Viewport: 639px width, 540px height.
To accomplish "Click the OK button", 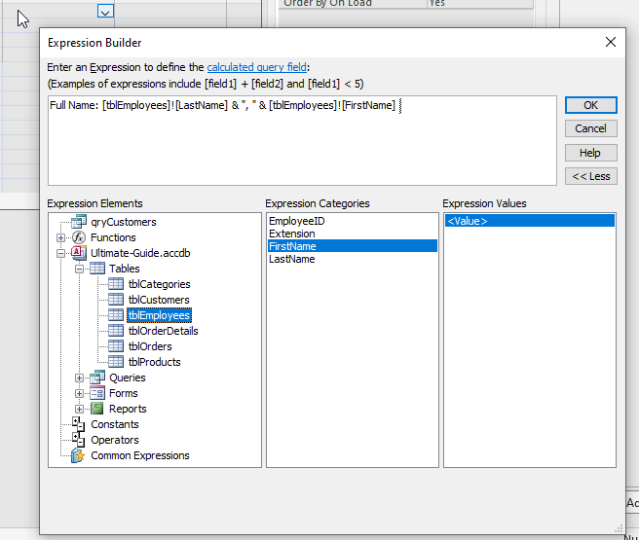I will [x=590, y=105].
